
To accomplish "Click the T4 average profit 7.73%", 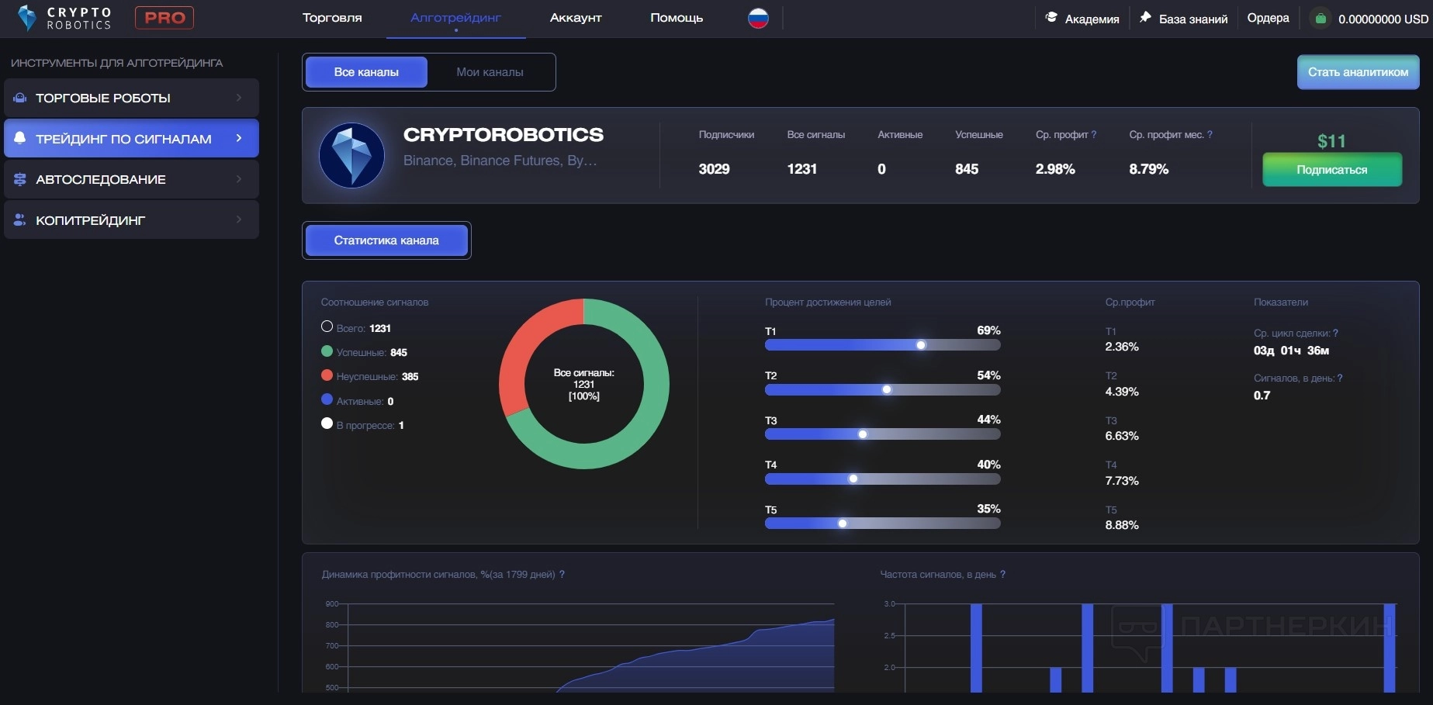I will pos(1122,481).
